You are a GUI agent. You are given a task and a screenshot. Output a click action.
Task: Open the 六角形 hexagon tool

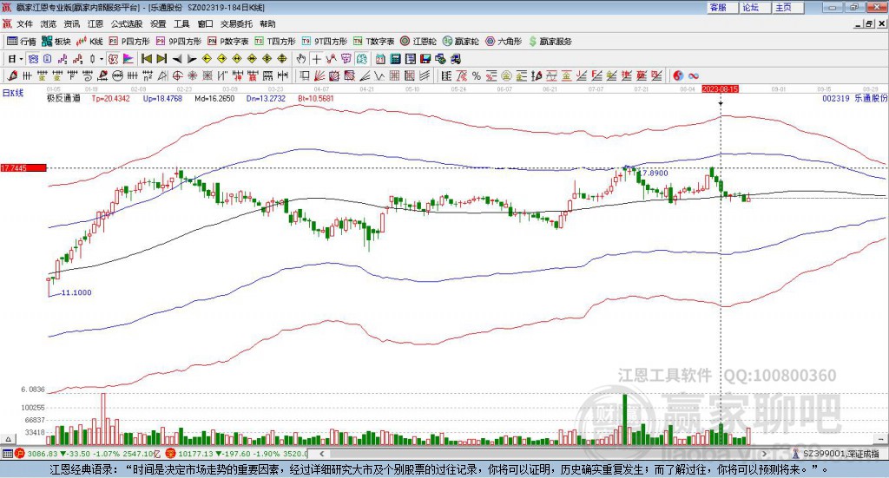click(503, 41)
